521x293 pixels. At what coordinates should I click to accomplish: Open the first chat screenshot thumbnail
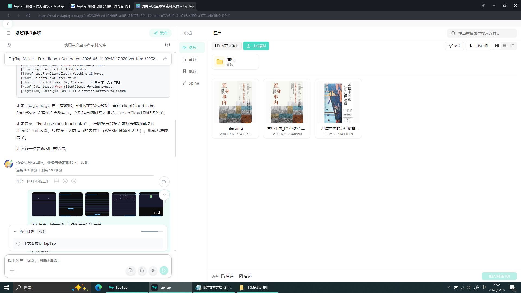pyautogui.click(x=44, y=204)
